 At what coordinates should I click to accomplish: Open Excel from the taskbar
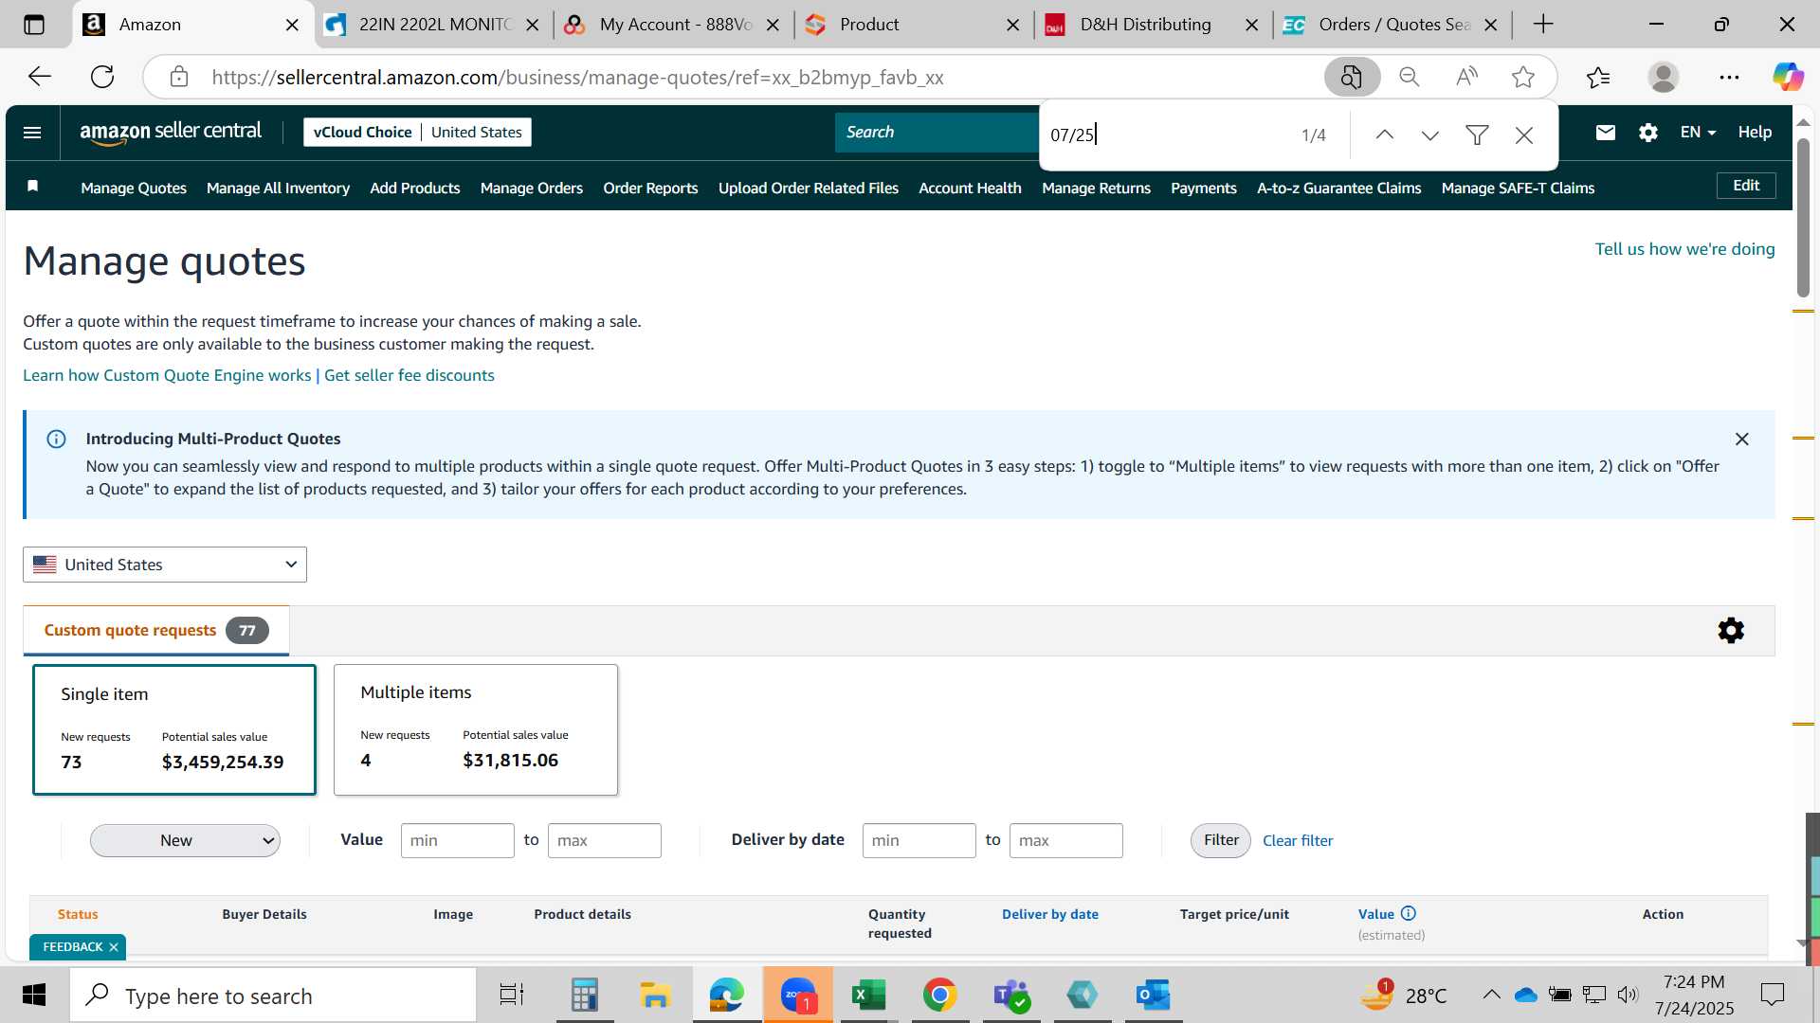pyautogui.click(x=867, y=996)
